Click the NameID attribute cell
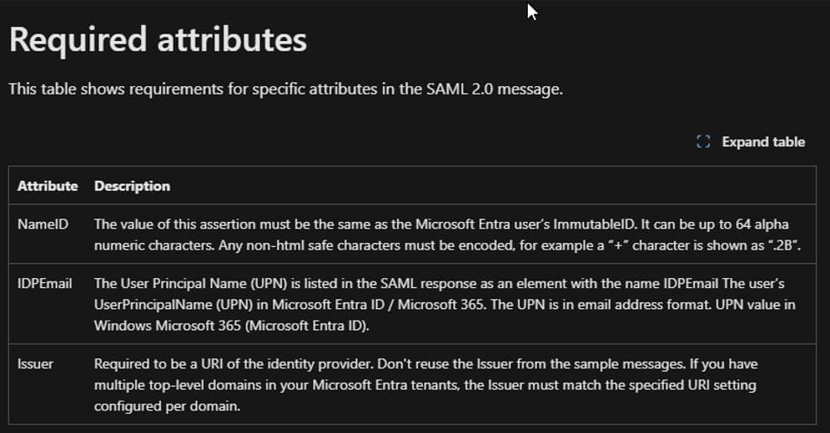This screenshot has height=433, width=830. (38, 224)
